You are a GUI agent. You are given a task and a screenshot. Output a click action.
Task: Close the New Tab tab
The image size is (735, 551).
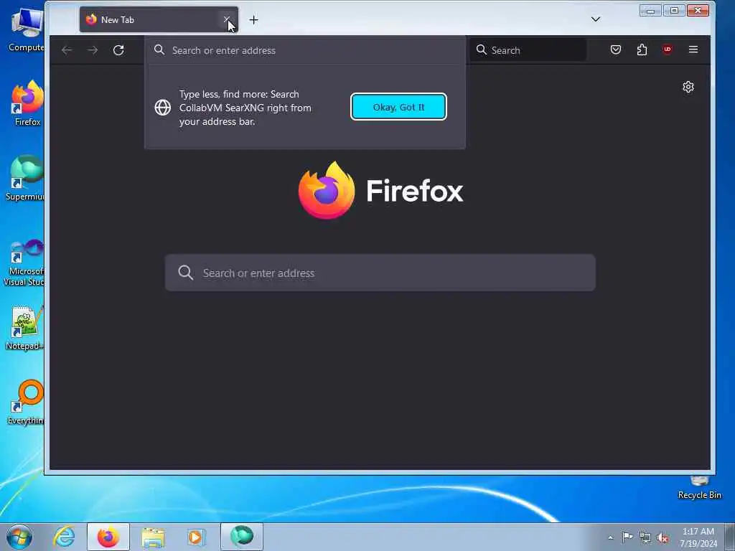226,19
